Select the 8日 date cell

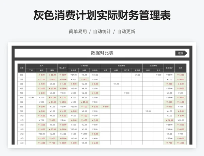[22, 107]
